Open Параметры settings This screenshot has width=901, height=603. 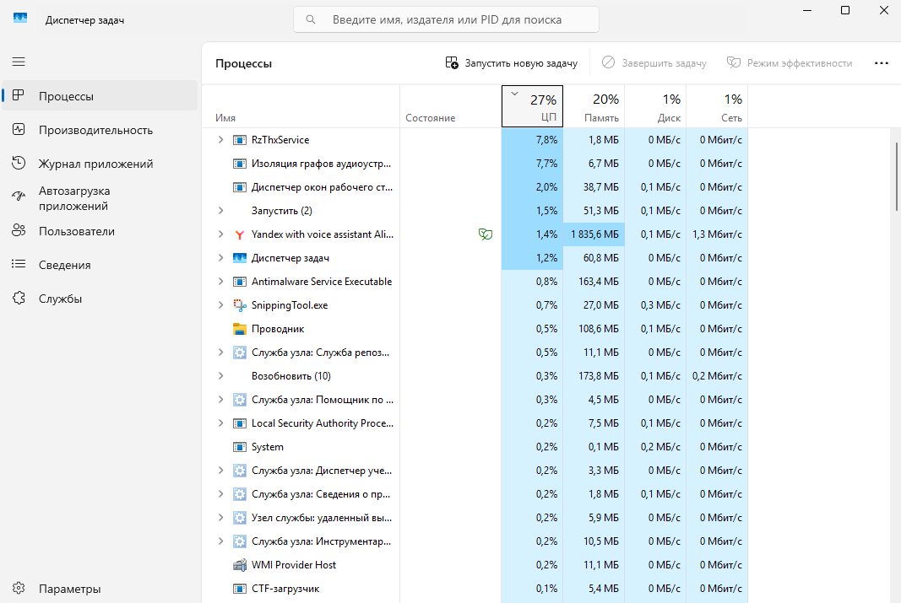tap(69, 589)
